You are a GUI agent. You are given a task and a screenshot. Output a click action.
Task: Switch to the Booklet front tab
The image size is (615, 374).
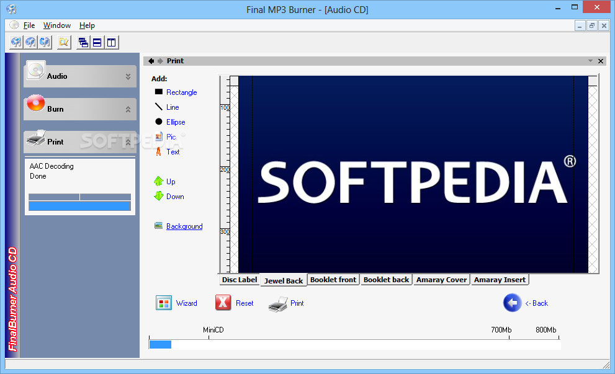click(x=333, y=280)
